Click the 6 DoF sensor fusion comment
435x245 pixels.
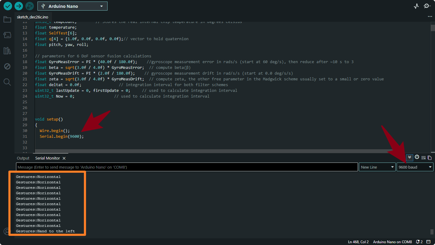(x=93, y=56)
